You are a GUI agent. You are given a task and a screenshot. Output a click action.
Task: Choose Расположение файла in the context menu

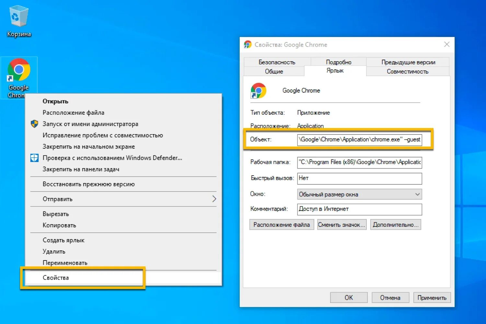pos(123,112)
